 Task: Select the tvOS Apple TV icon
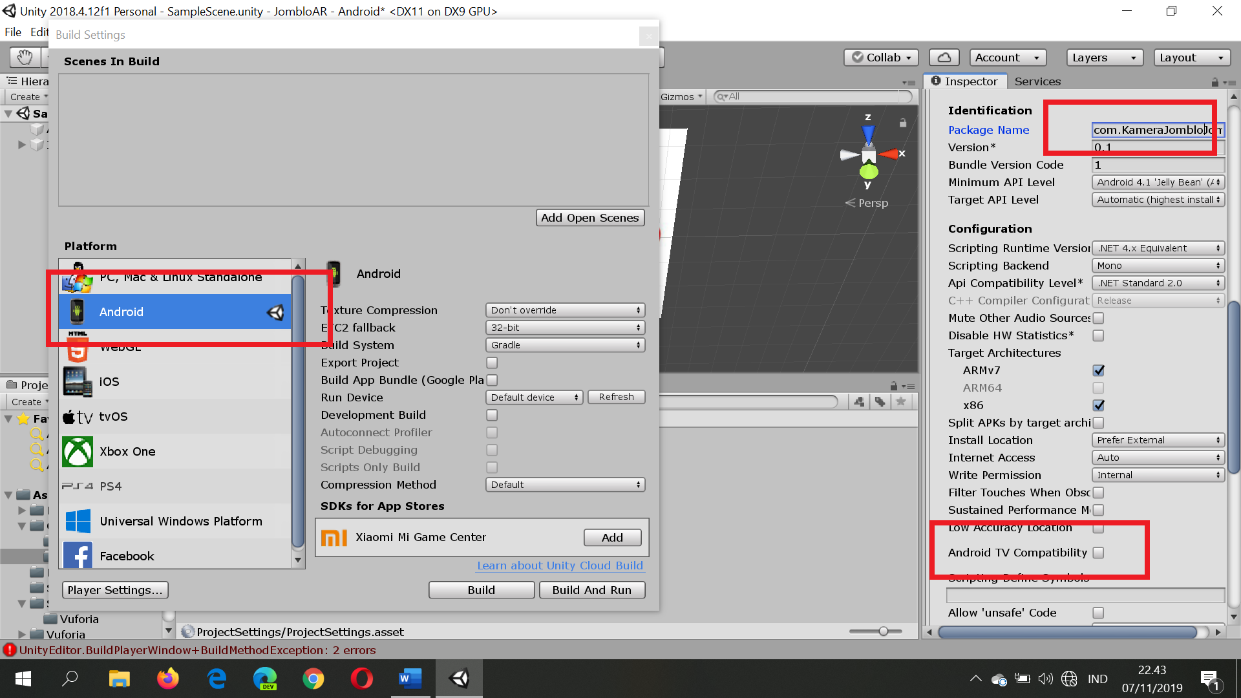pos(78,417)
